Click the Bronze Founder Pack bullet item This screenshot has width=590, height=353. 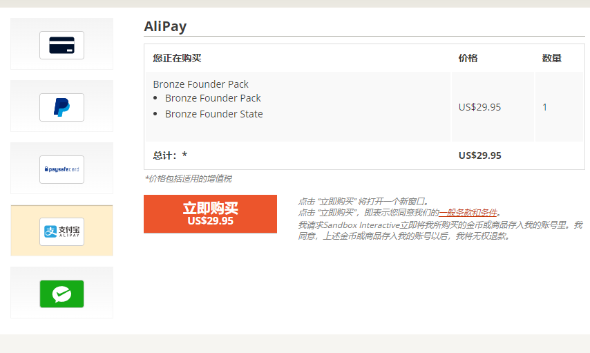click(x=213, y=98)
